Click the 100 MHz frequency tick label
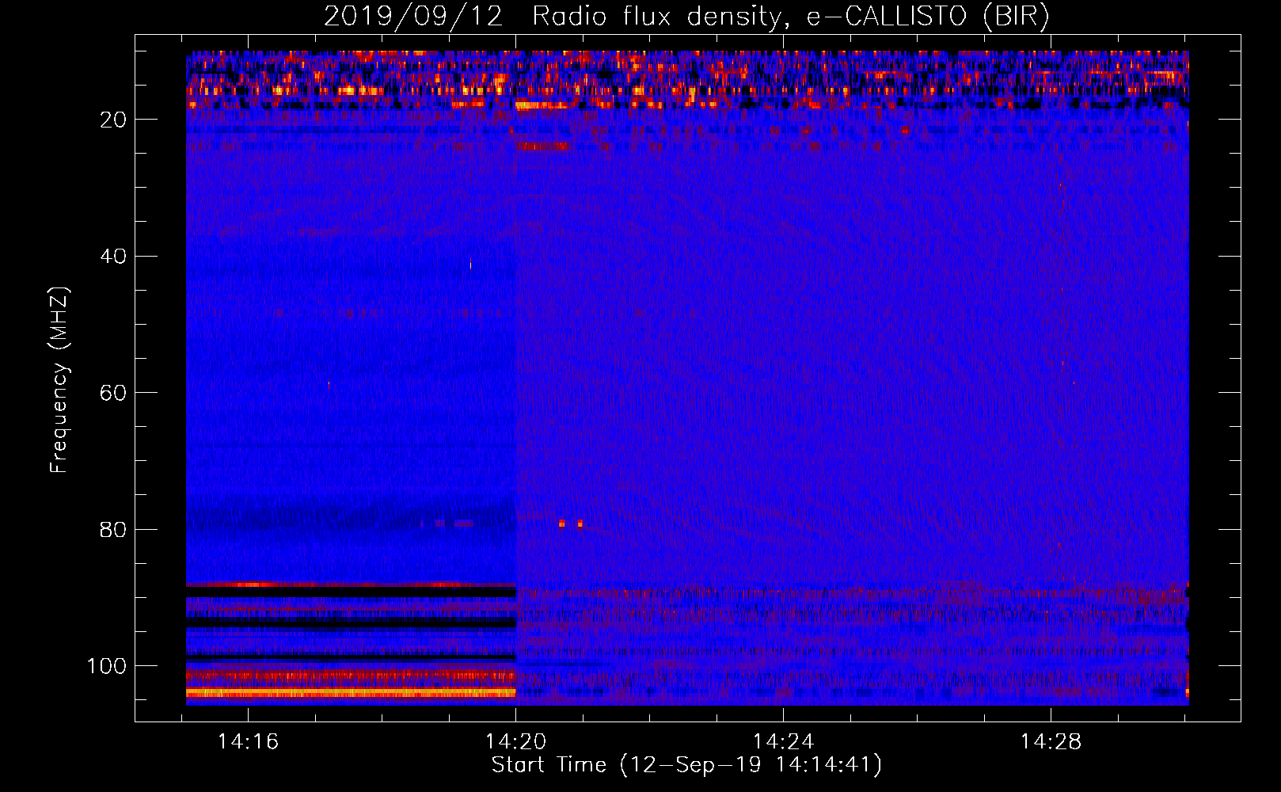This screenshot has width=1281, height=792. pos(107,666)
